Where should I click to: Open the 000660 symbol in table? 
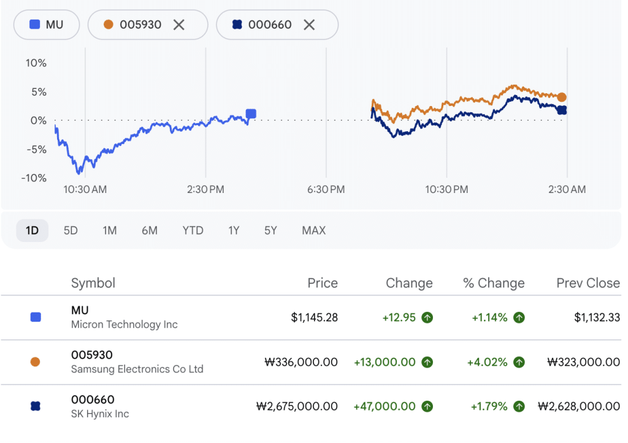[93, 399]
